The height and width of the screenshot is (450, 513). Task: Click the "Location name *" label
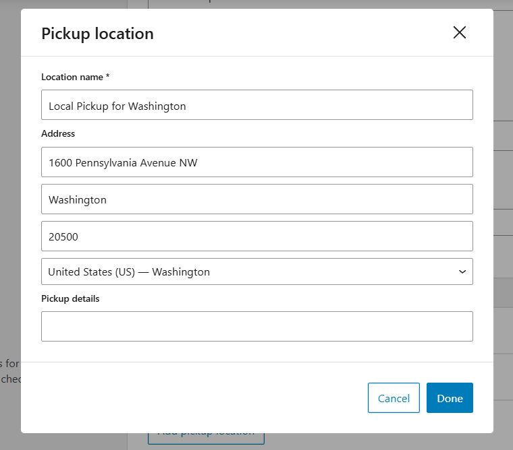(72, 77)
